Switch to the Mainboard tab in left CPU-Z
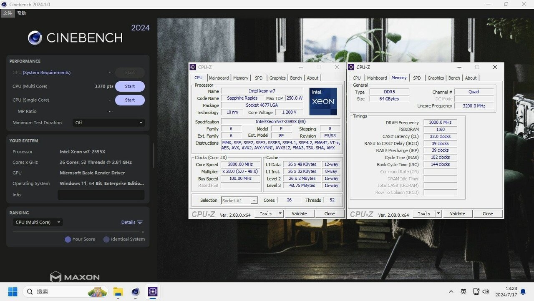534x301 pixels. click(x=219, y=78)
